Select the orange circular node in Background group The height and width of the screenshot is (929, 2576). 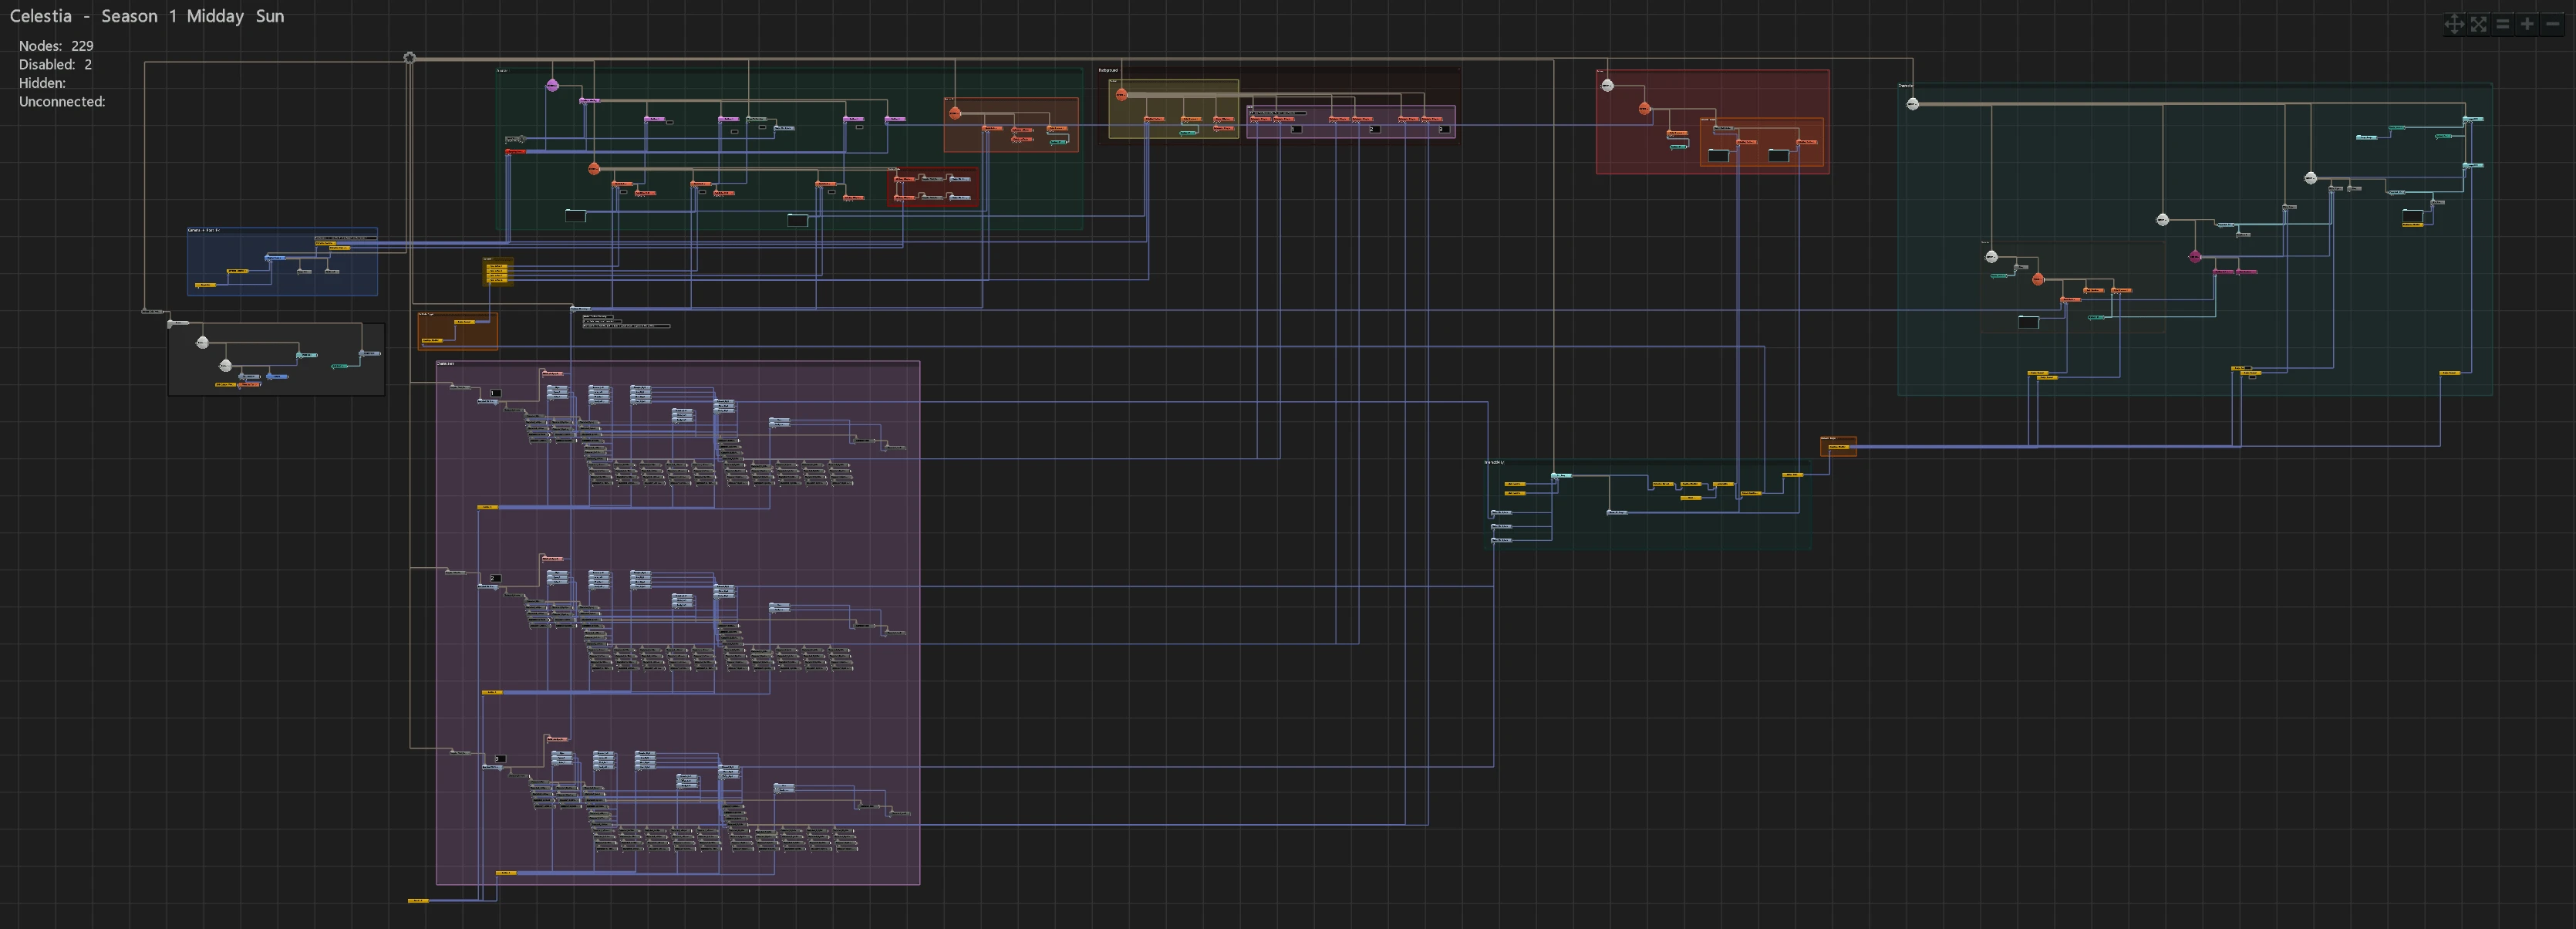1122,94
